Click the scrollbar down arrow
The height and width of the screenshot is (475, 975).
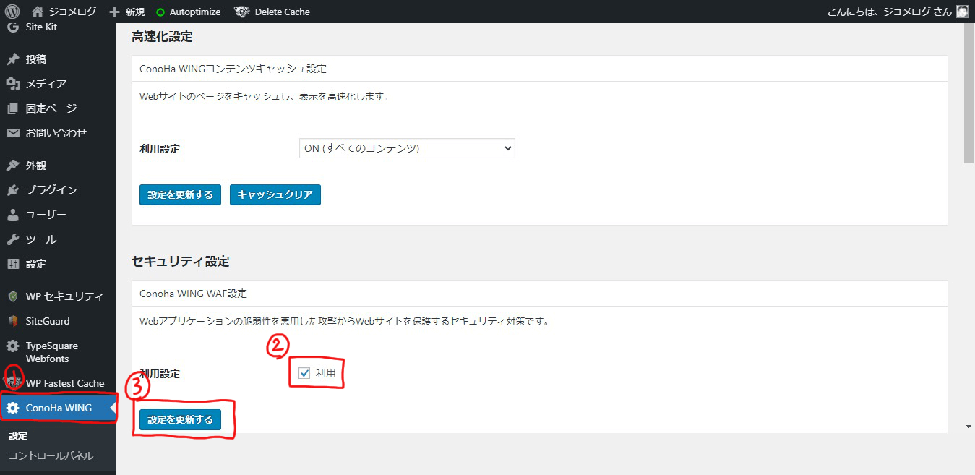point(969,427)
